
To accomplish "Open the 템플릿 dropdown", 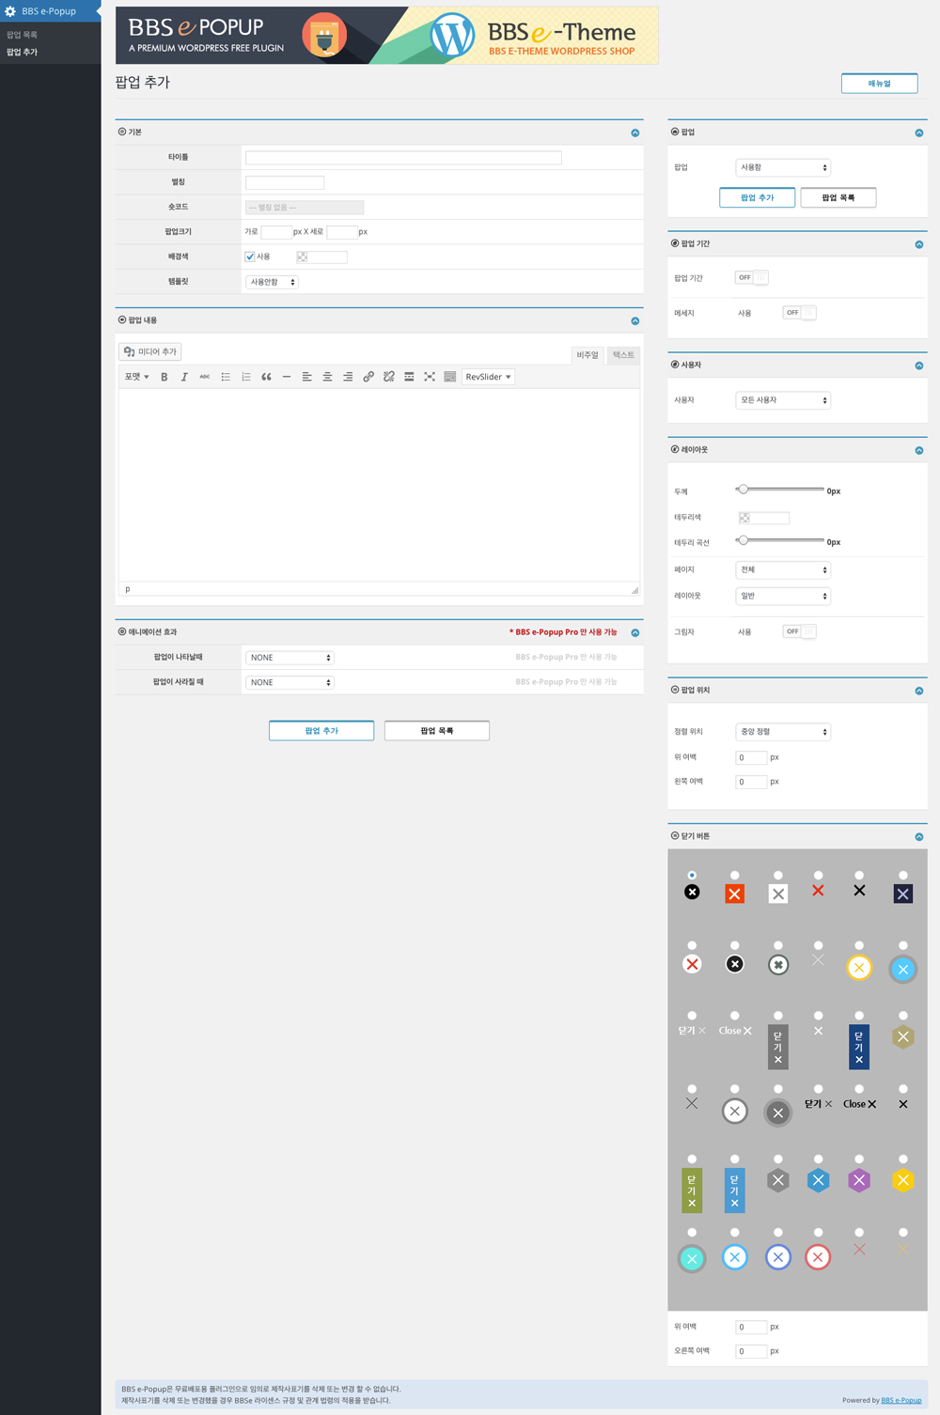I will (272, 282).
